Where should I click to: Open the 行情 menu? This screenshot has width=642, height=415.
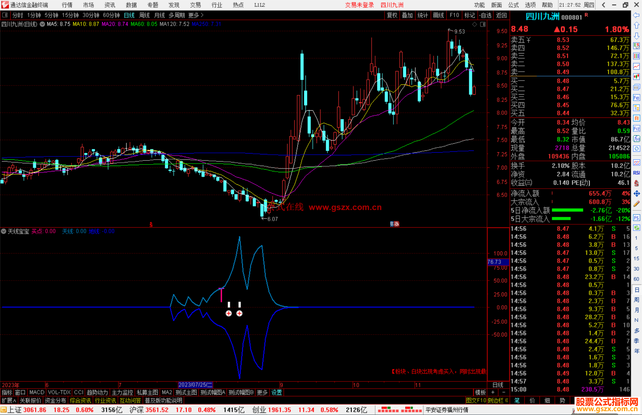(x=67, y=5)
